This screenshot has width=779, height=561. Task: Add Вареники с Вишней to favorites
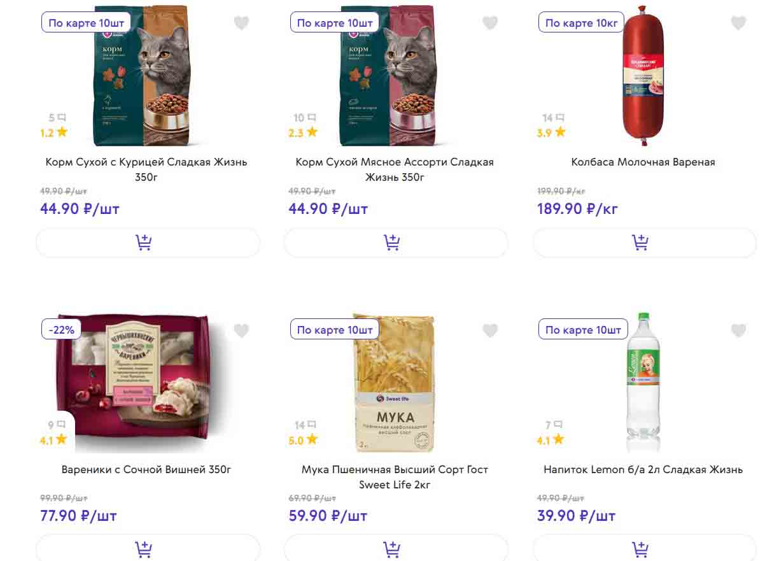(x=241, y=331)
